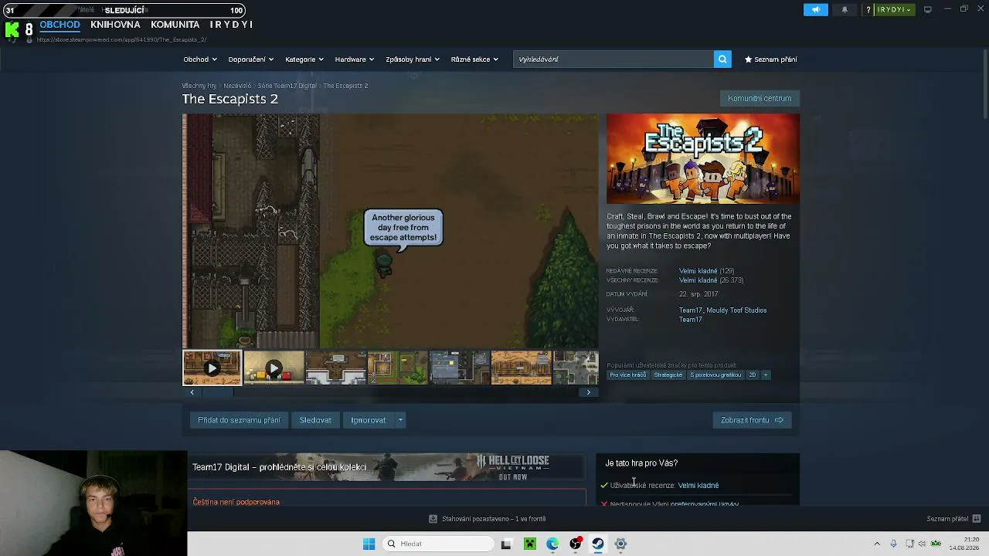Click the Sledovat button
Viewport: 989px width, 556px height.
pos(315,420)
